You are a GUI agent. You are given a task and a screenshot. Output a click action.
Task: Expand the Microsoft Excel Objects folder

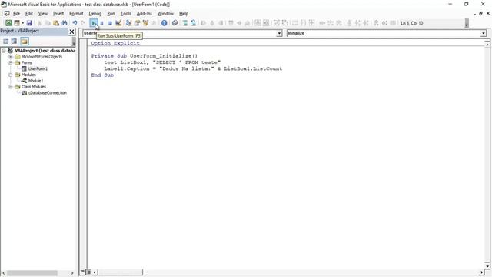click(11, 57)
